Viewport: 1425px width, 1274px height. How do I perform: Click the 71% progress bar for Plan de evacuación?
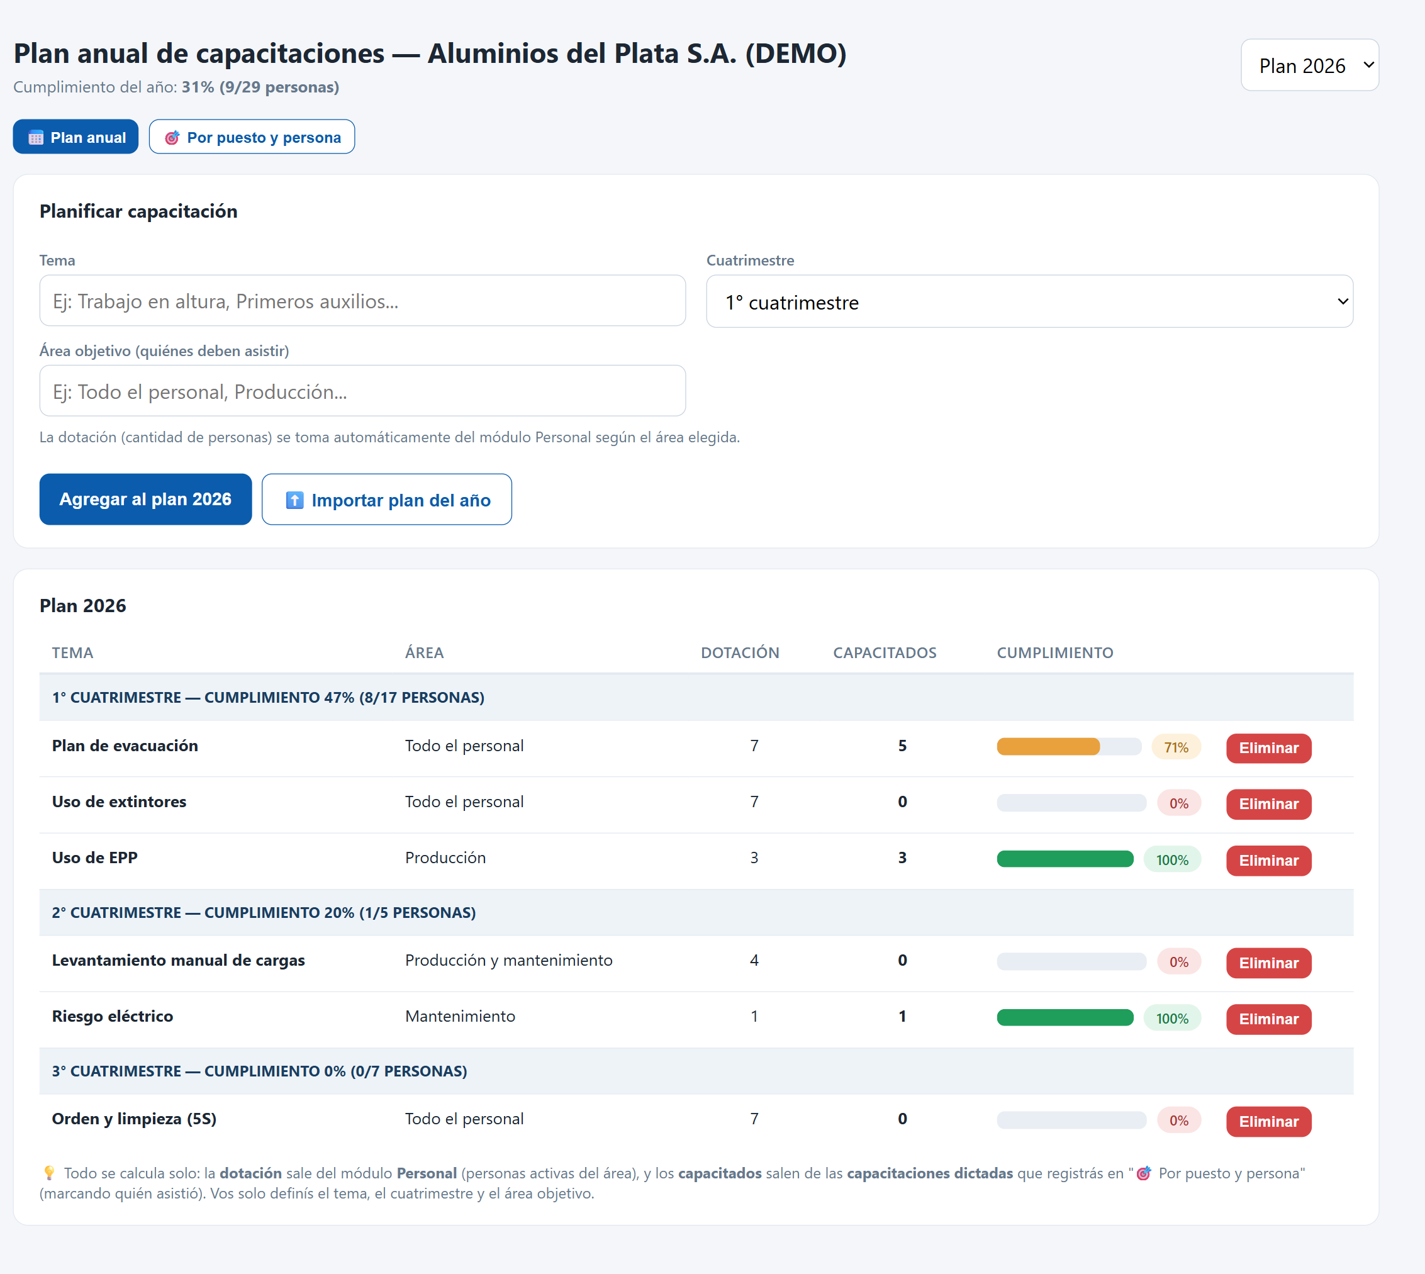(x=1069, y=747)
